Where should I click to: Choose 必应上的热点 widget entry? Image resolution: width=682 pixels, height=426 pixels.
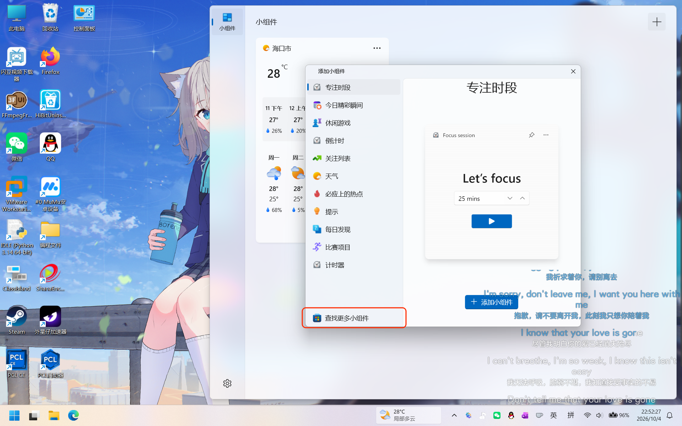click(x=354, y=194)
